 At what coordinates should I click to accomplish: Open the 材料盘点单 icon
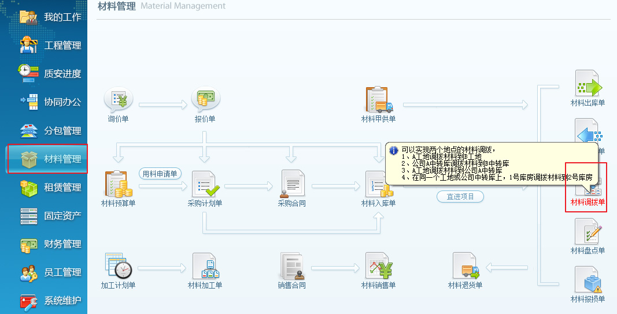point(588,232)
